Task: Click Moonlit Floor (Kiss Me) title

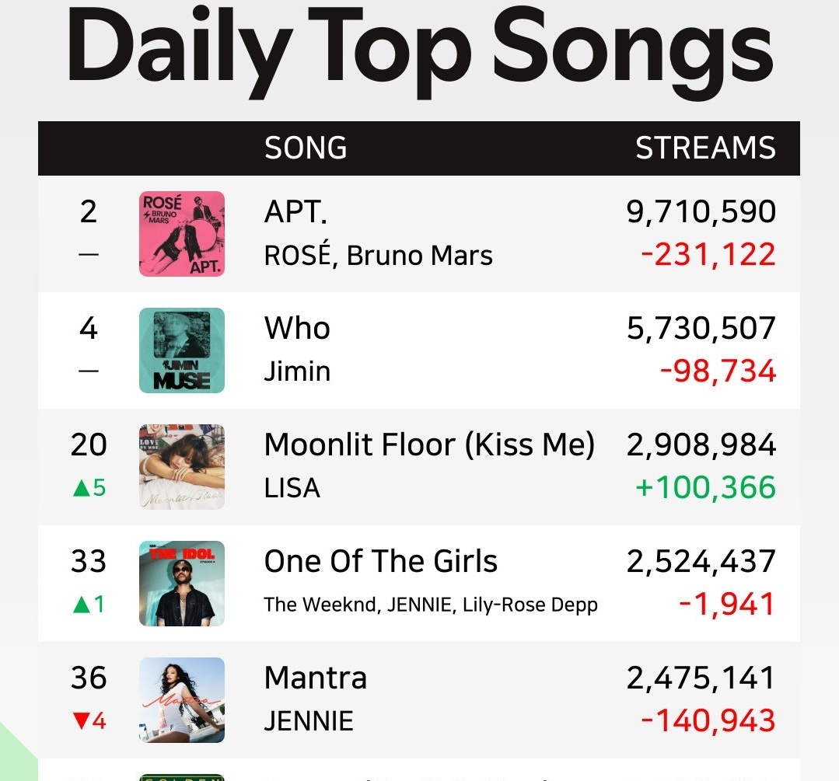Action: pyautogui.click(x=430, y=445)
